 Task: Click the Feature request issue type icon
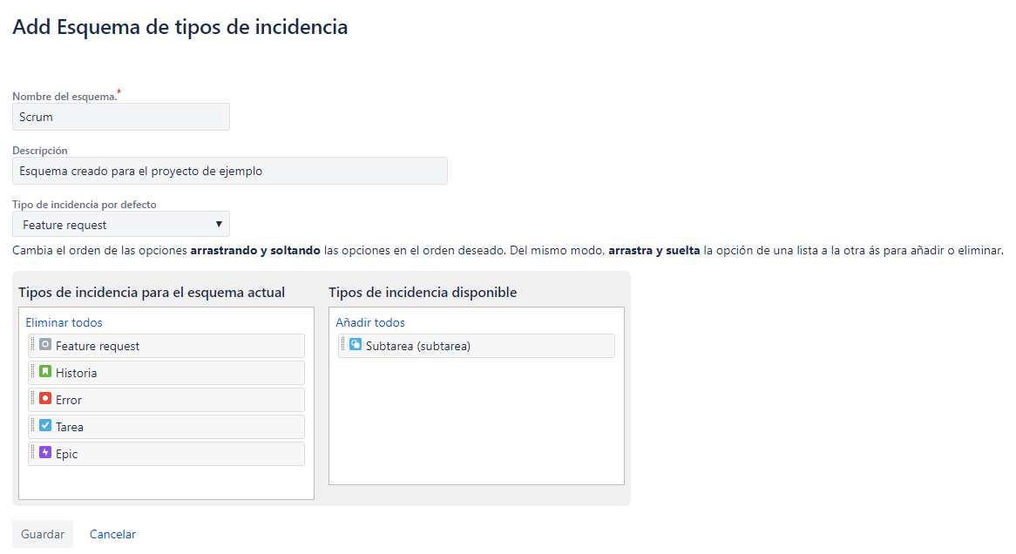tap(44, 345)
